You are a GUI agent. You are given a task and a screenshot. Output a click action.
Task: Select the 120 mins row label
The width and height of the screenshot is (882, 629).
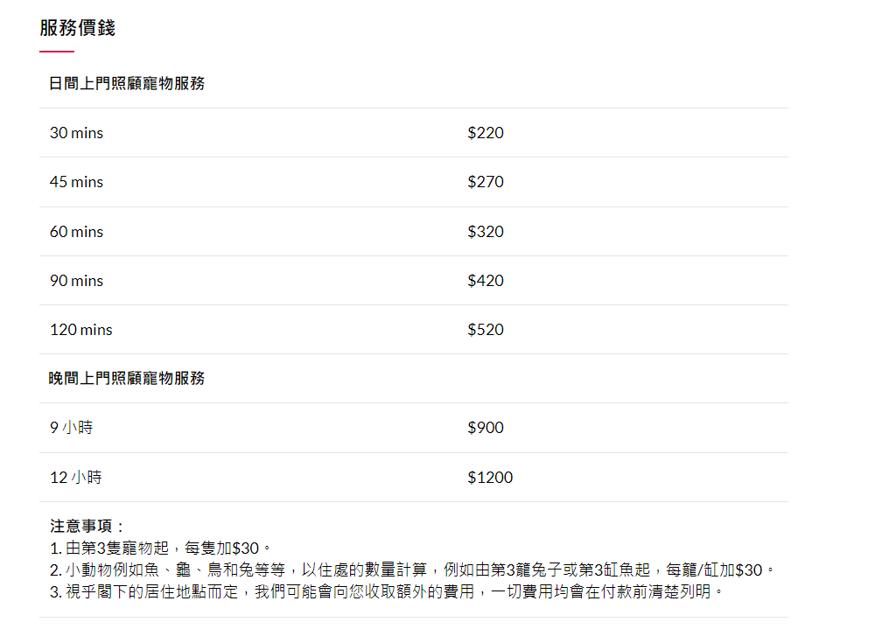(x=81, y=330)
